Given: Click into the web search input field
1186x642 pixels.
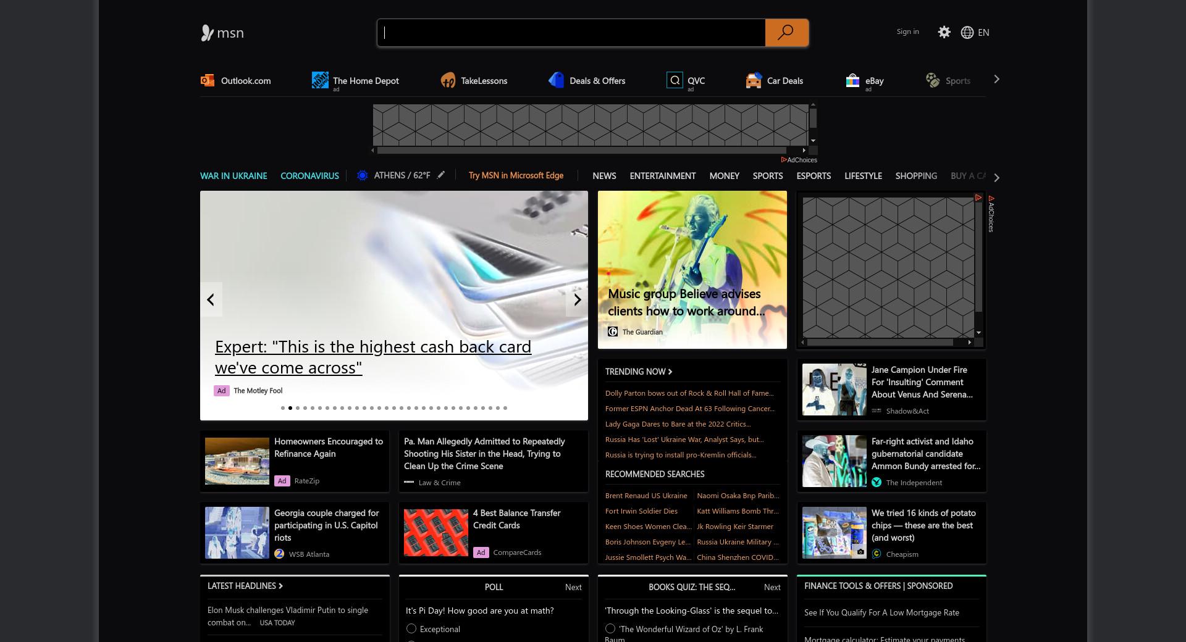Looking at the screenshot, I should point(571,33).
